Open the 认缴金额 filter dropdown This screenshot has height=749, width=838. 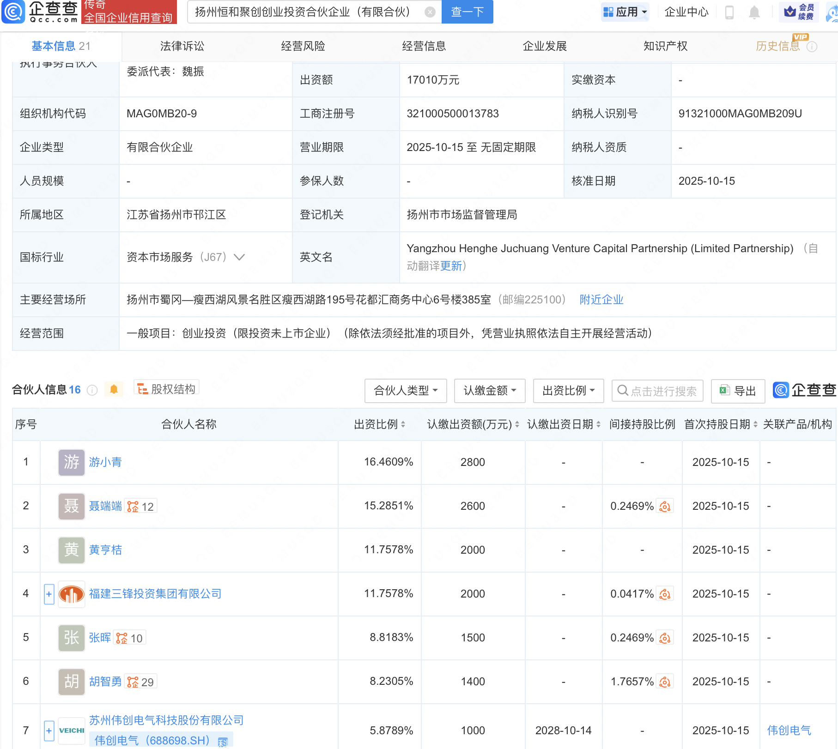[489, 391]
